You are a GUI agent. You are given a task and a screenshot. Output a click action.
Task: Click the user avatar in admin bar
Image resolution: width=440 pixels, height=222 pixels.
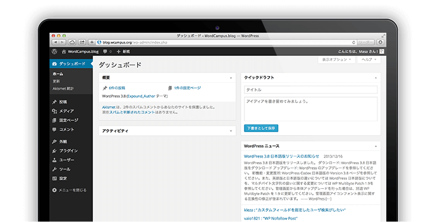coord(382,52)
